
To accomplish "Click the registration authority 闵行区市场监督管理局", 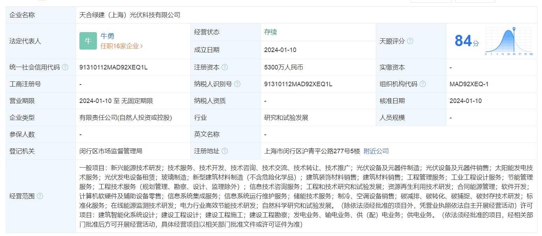I will 111,151.
